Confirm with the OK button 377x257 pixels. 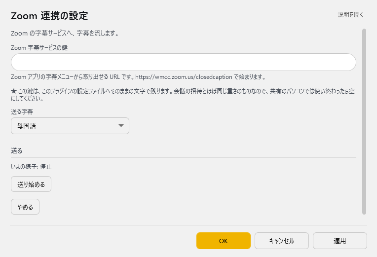pos(224,241)
